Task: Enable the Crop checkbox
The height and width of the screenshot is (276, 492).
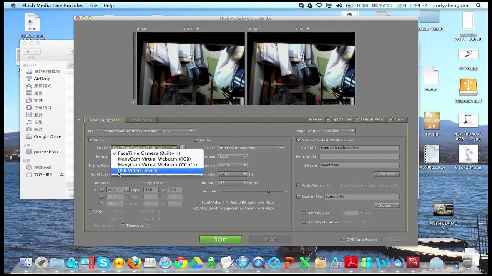Action: [x=90, y=211]
